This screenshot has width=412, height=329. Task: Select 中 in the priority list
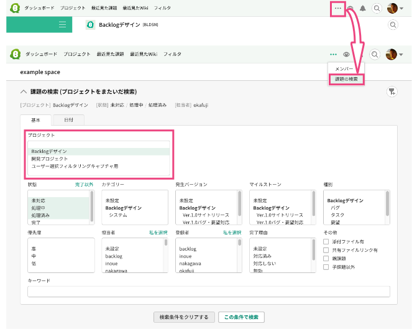click(x=34, y=256)
